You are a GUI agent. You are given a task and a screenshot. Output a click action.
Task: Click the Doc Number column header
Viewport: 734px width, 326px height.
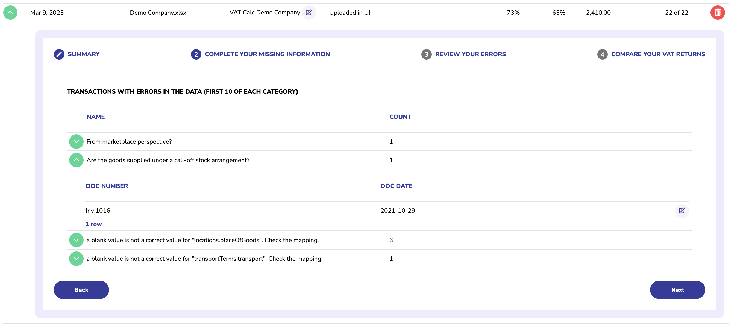pyautogui.click(x=107, y=186)
